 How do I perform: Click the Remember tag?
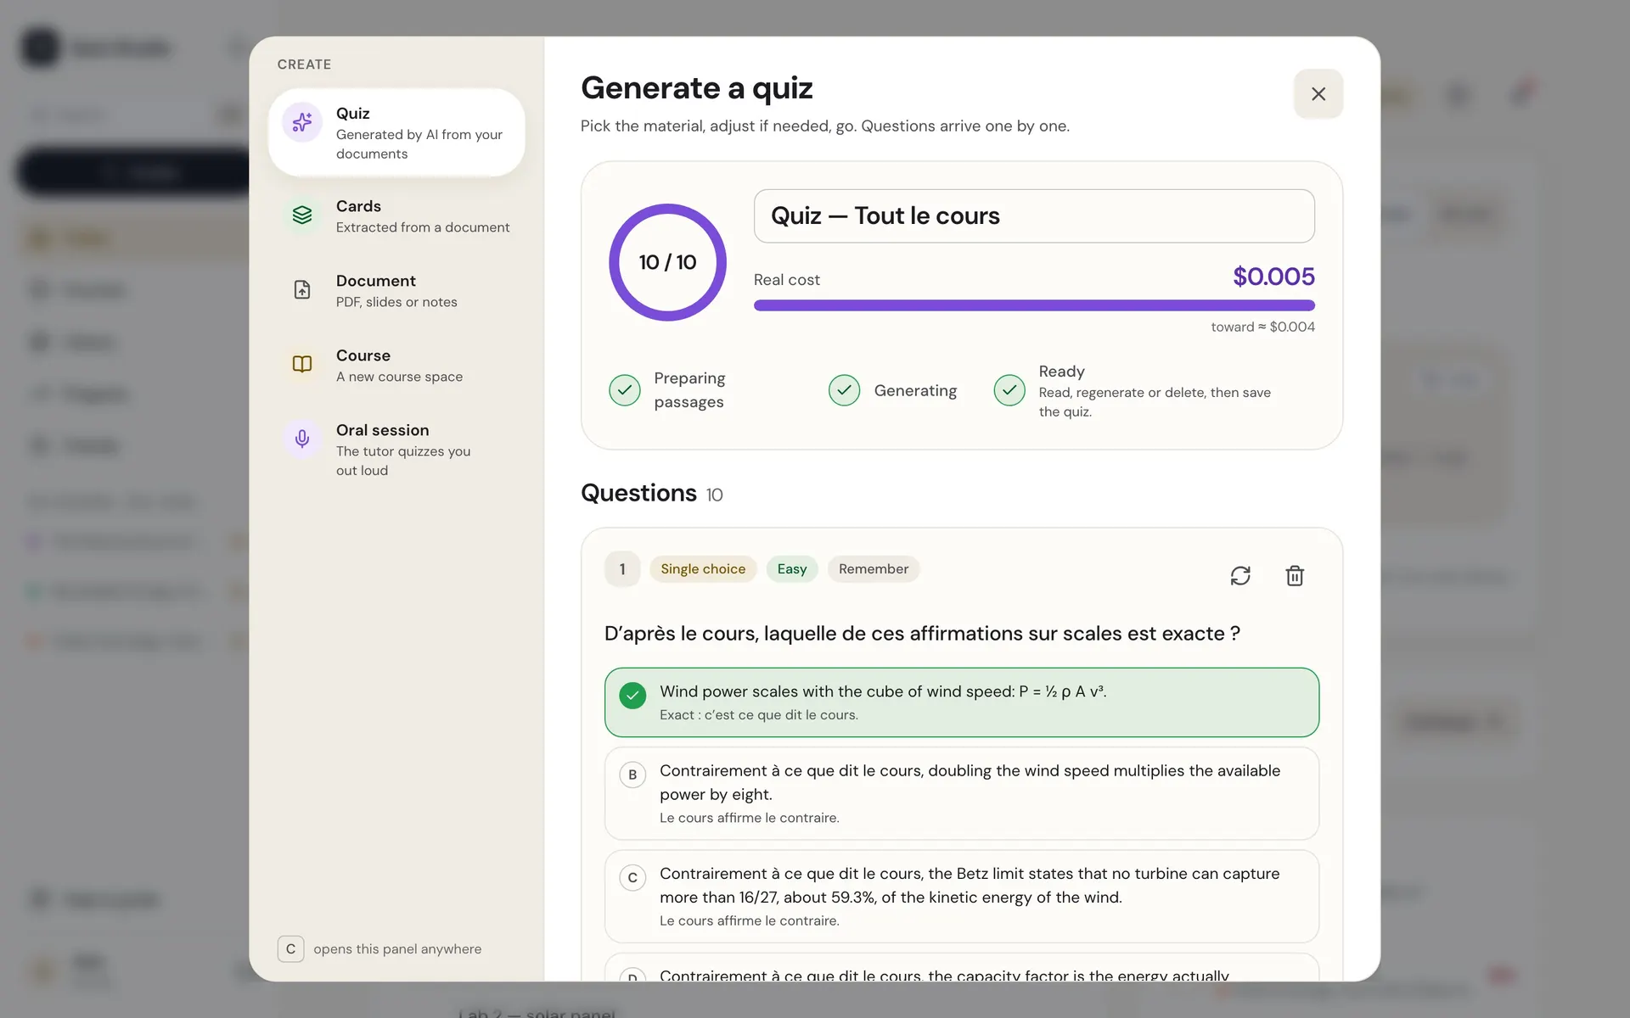click(x=874, y=569)
